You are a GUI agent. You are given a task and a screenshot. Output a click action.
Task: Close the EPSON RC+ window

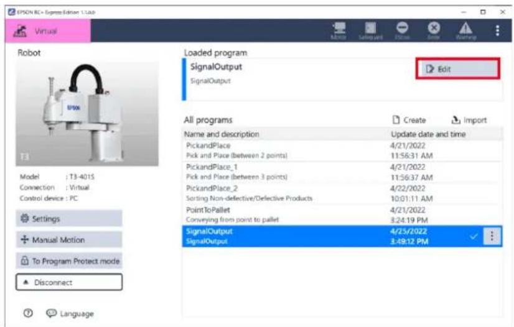(x=503, y=12)
